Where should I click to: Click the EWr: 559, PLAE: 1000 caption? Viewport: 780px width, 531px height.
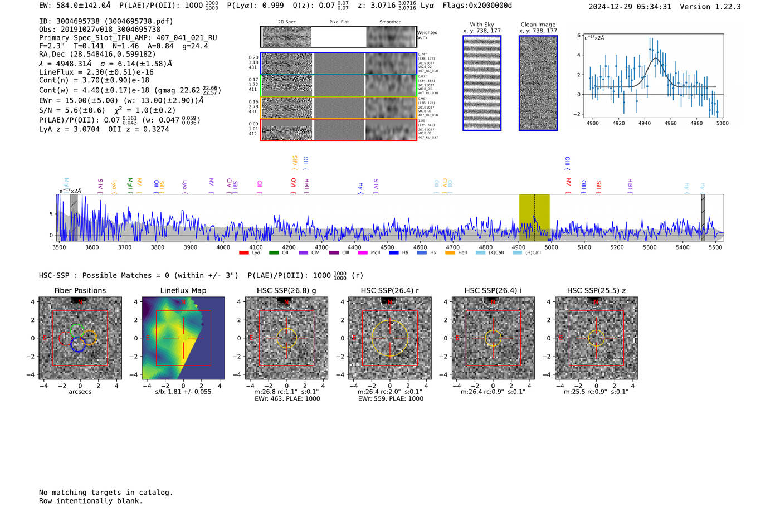coord(391,399)
